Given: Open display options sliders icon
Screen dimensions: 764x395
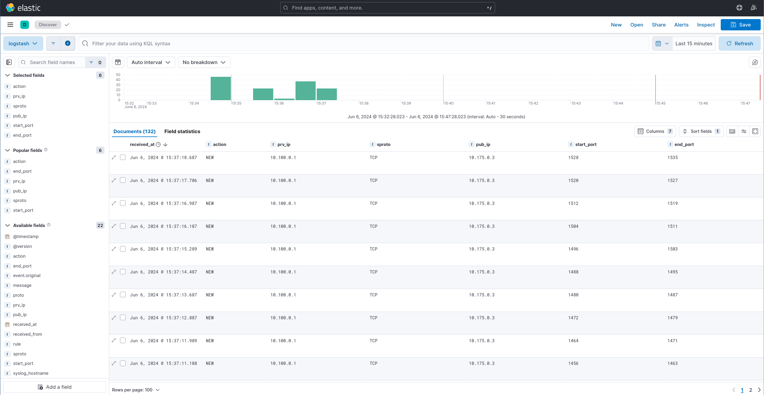Looking at the screenshot, I should click(744, 131).
